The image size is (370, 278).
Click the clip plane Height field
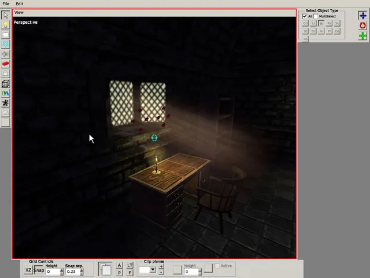[191, 272]
